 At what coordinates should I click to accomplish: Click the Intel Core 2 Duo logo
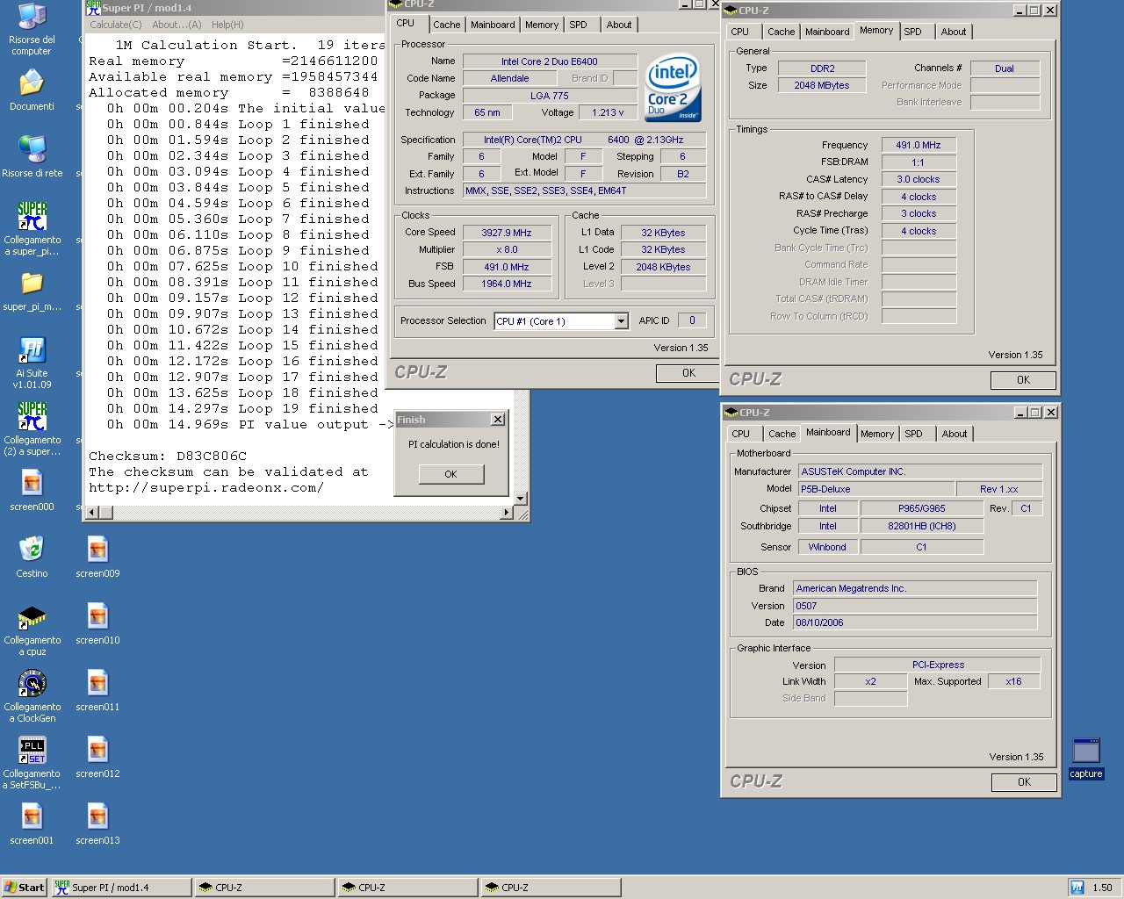pyautogui.click(x=673, y=87)
